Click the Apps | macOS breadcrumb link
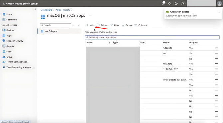The width and height of the screenshot is (223, 123). point(63,10)
